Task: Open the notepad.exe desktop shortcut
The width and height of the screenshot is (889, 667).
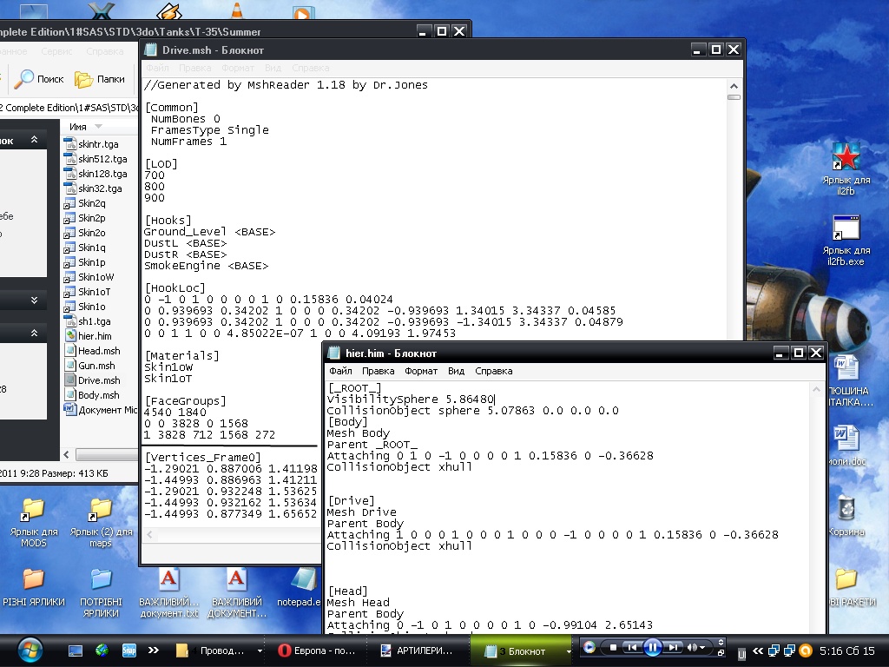Action: tap(303, 580)
